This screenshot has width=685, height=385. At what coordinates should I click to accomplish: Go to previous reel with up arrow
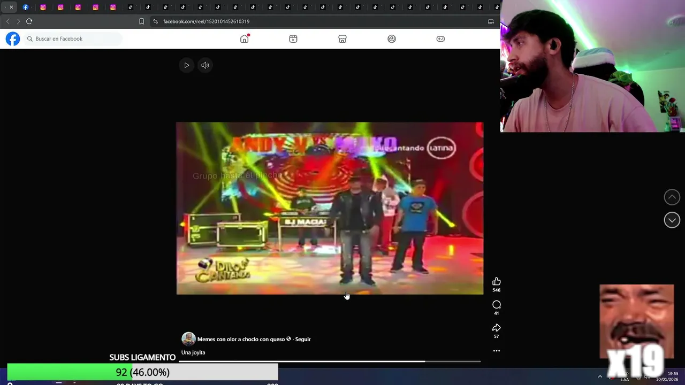(x=672, y=197)
